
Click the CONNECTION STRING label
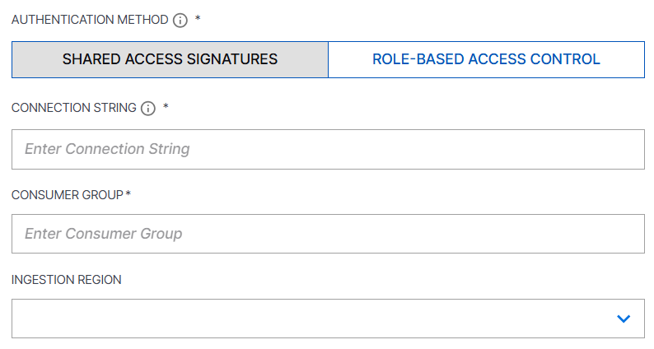coord(74,108)
